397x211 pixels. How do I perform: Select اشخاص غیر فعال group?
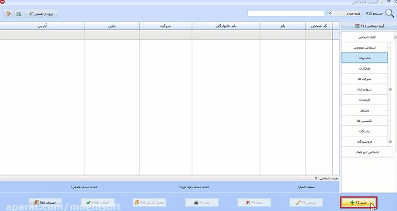tap(367, 152)
